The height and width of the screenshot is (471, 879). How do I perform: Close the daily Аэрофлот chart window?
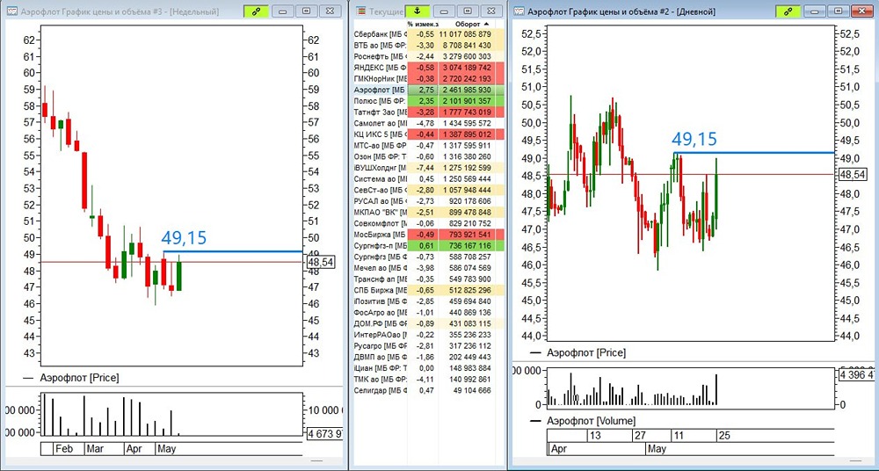[861, 11]
